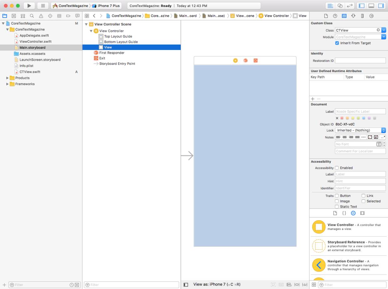Open the Size inspector
Image resolution: width=388 pixels, height=289 pixels.
(362, 16)
